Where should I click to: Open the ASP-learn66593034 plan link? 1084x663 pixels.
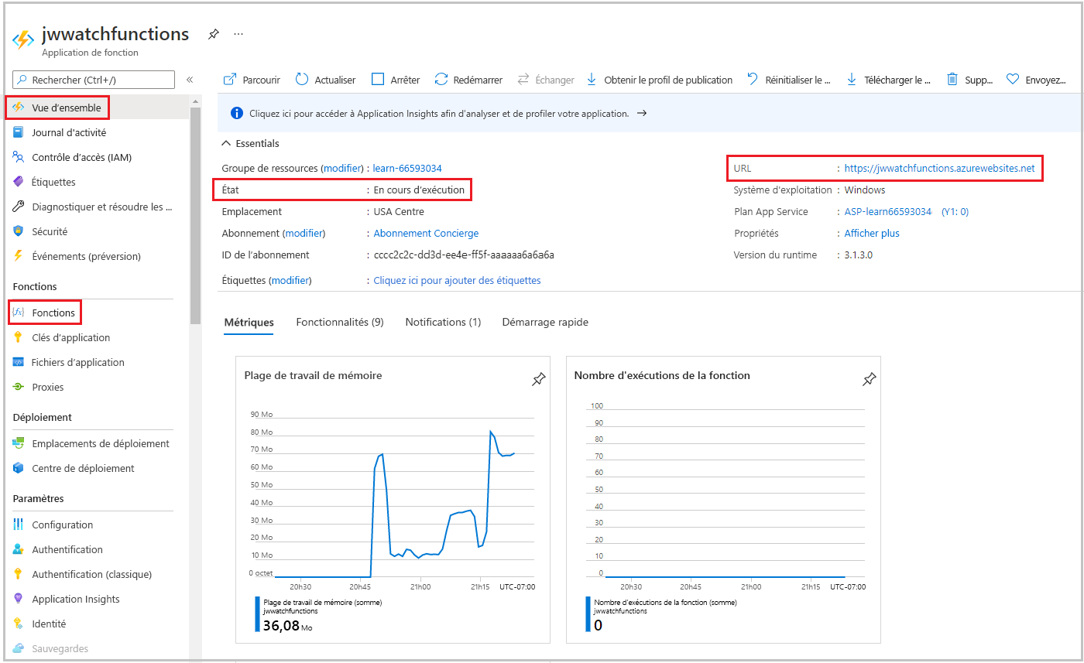tap(887, 211)
